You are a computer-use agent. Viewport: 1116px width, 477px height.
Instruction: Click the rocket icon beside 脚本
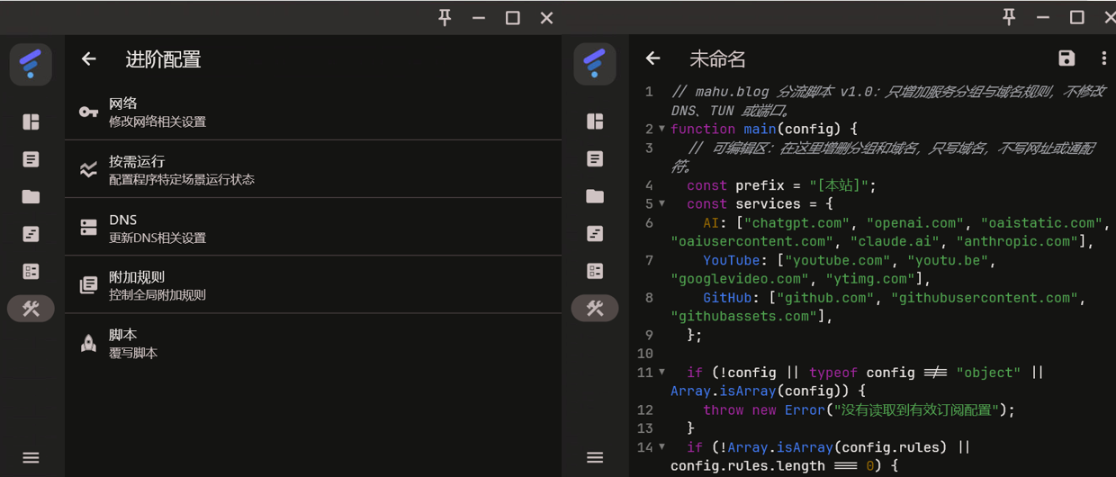pos(88,343)
